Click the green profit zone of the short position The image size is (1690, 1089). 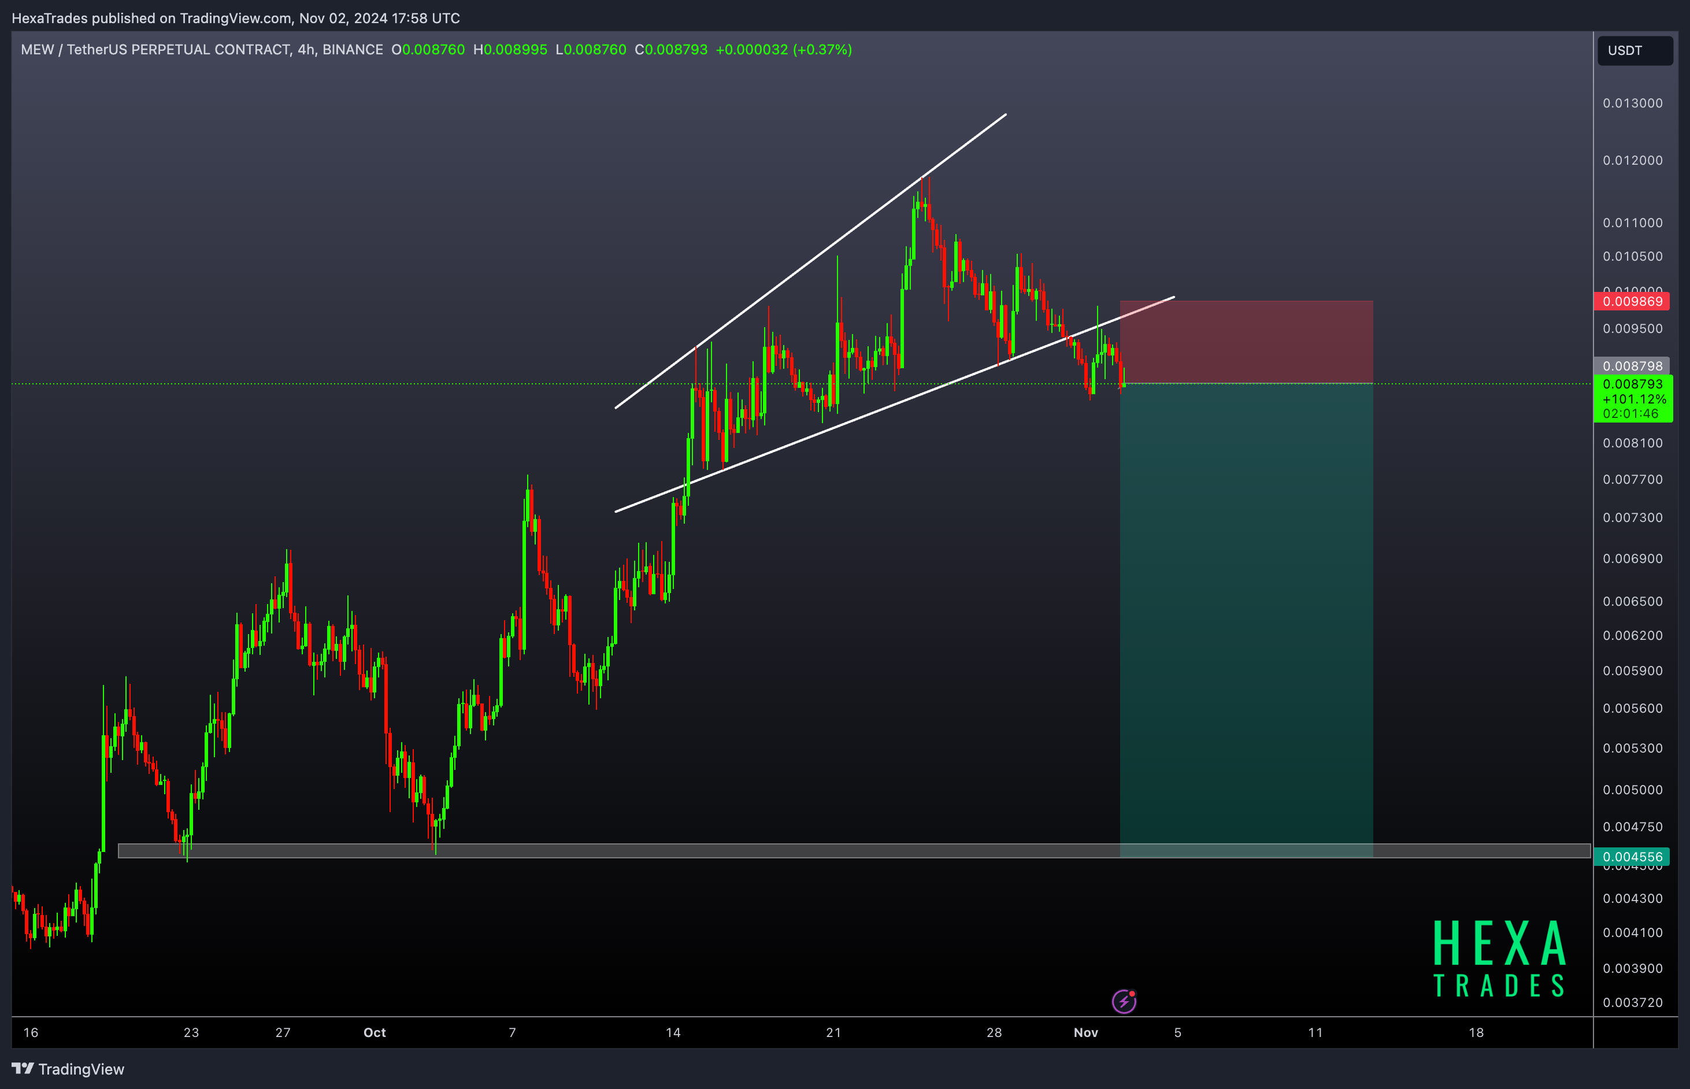click(x=1246, y=620)
